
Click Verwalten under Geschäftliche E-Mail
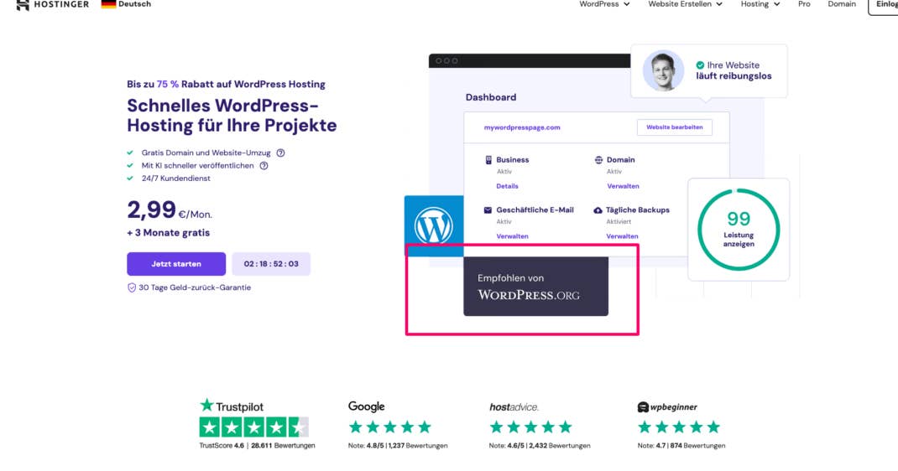pyautogui.click(x=512, y=236)
